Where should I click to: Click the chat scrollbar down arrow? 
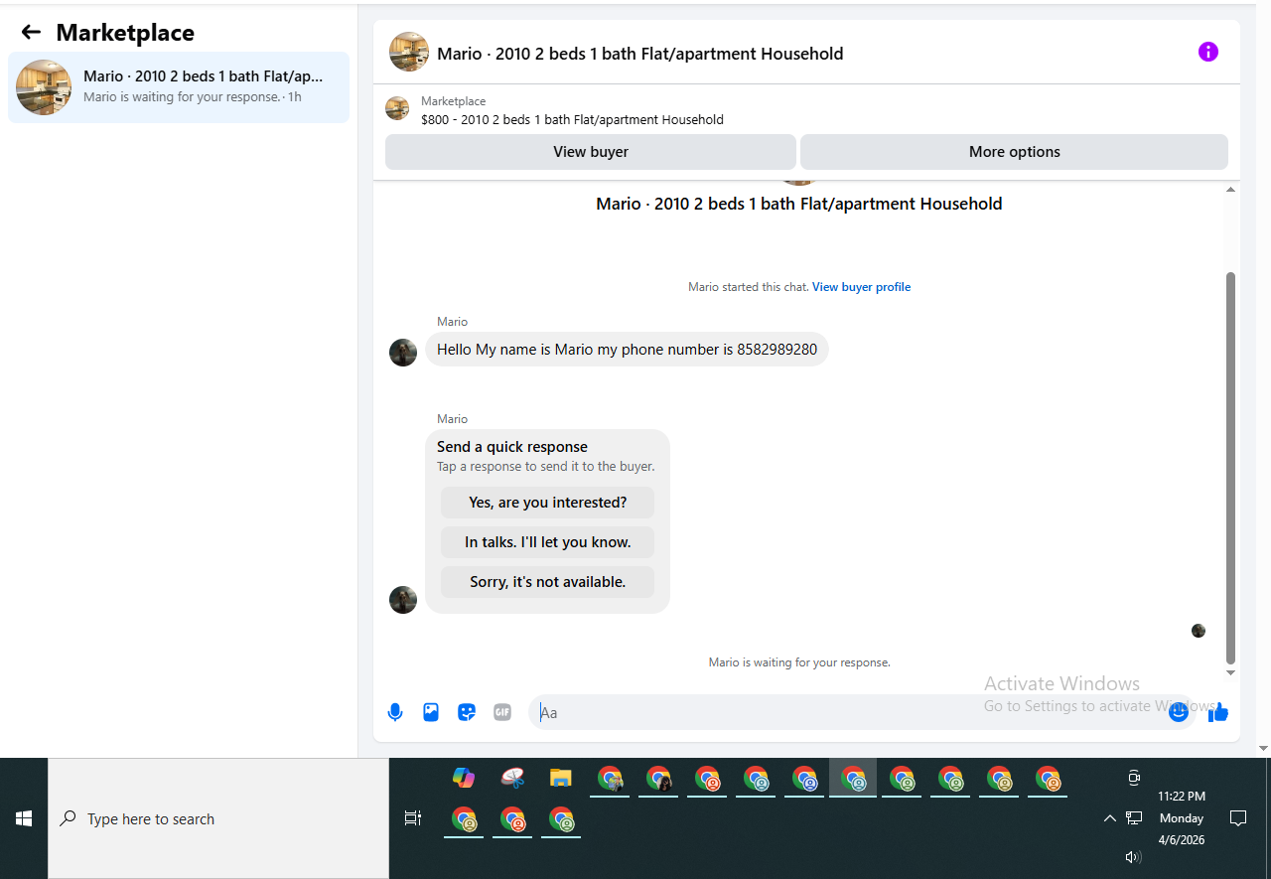pos(1231,672)
